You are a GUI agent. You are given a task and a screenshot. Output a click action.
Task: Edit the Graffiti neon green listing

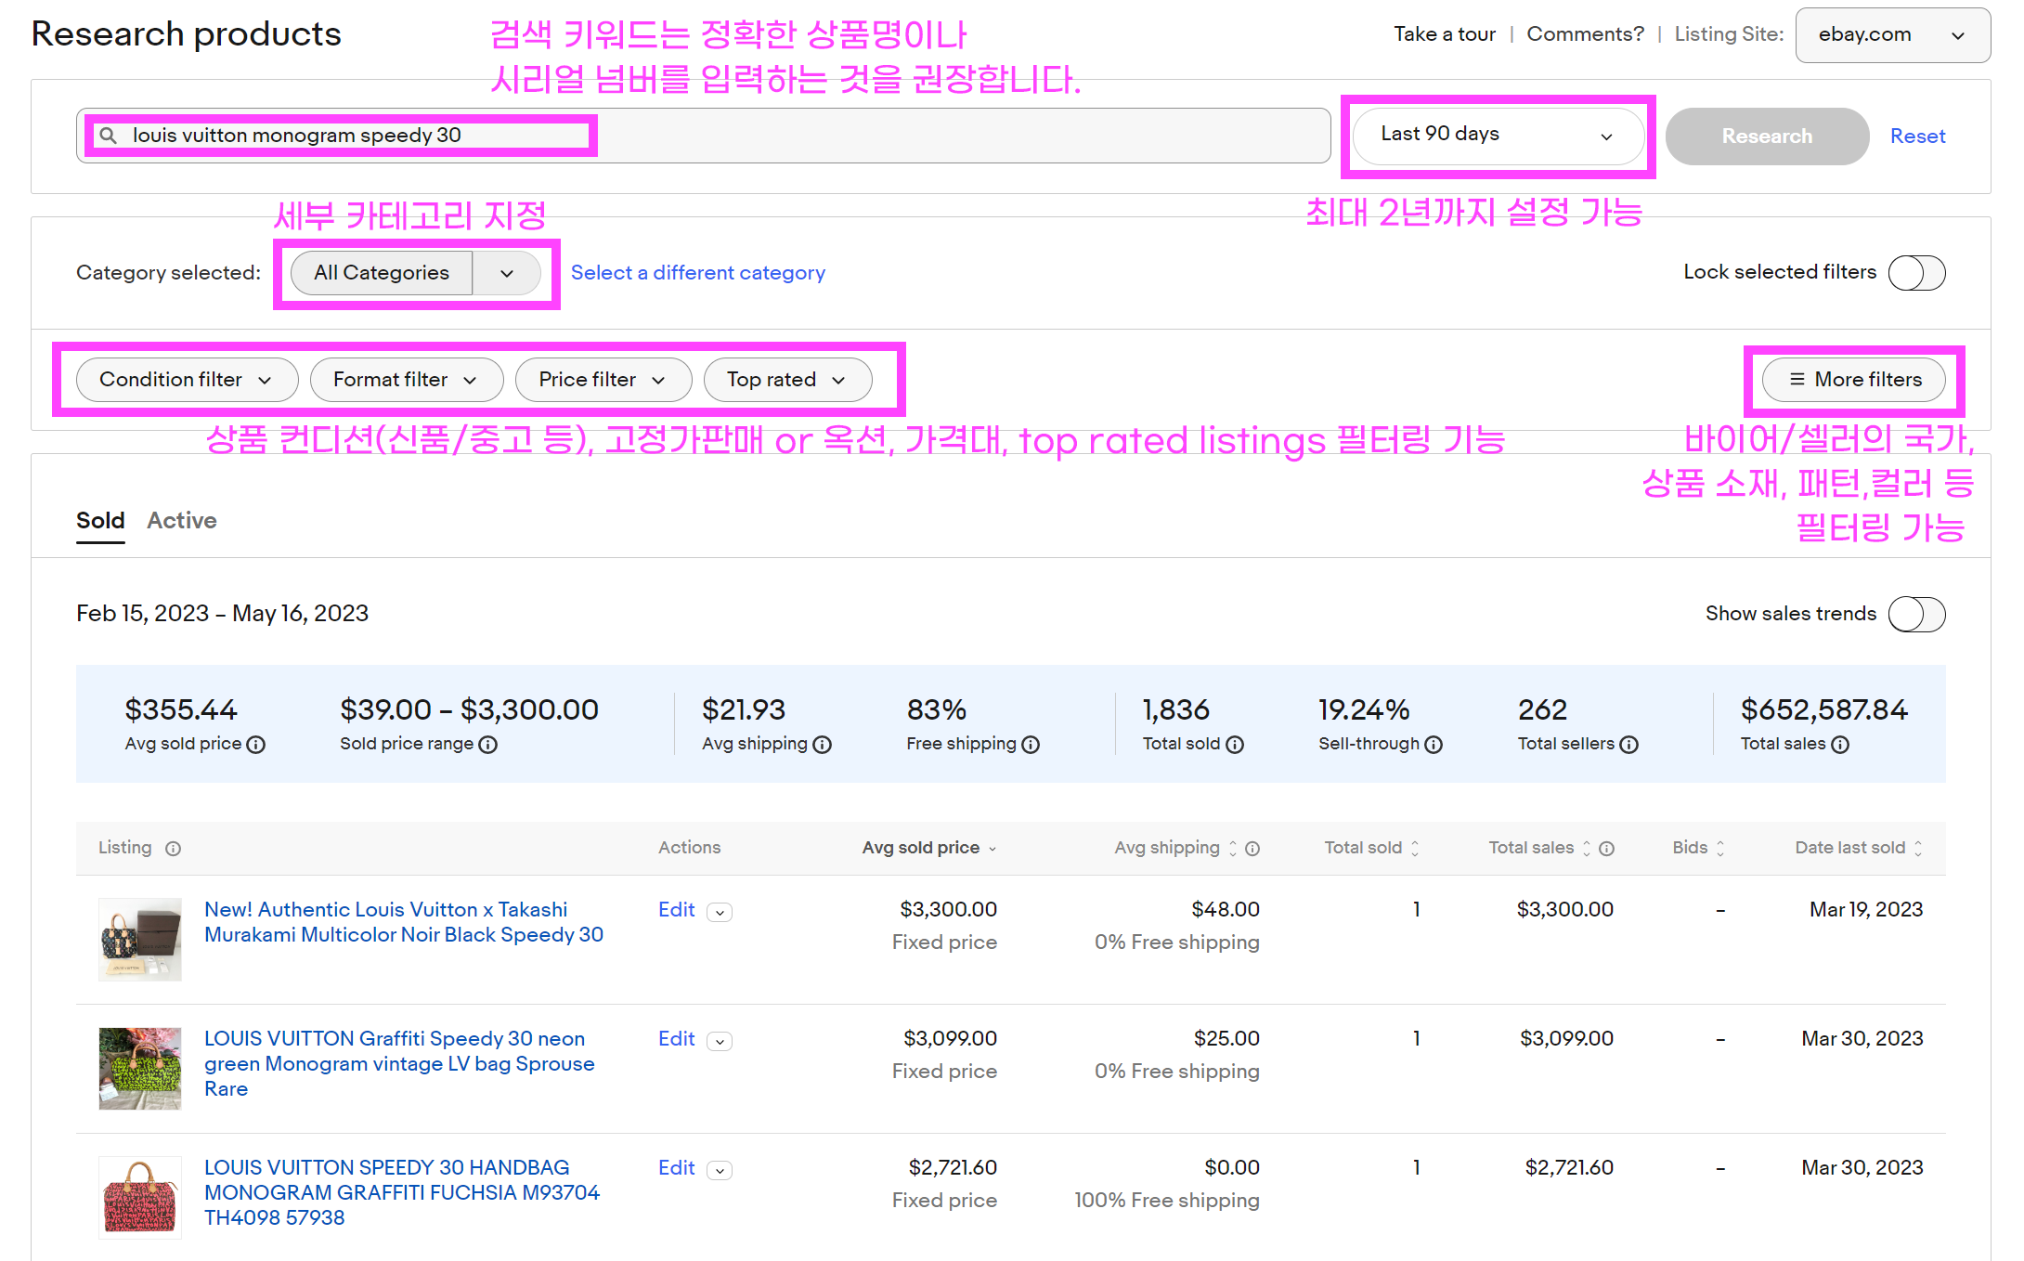point(676,1039)
